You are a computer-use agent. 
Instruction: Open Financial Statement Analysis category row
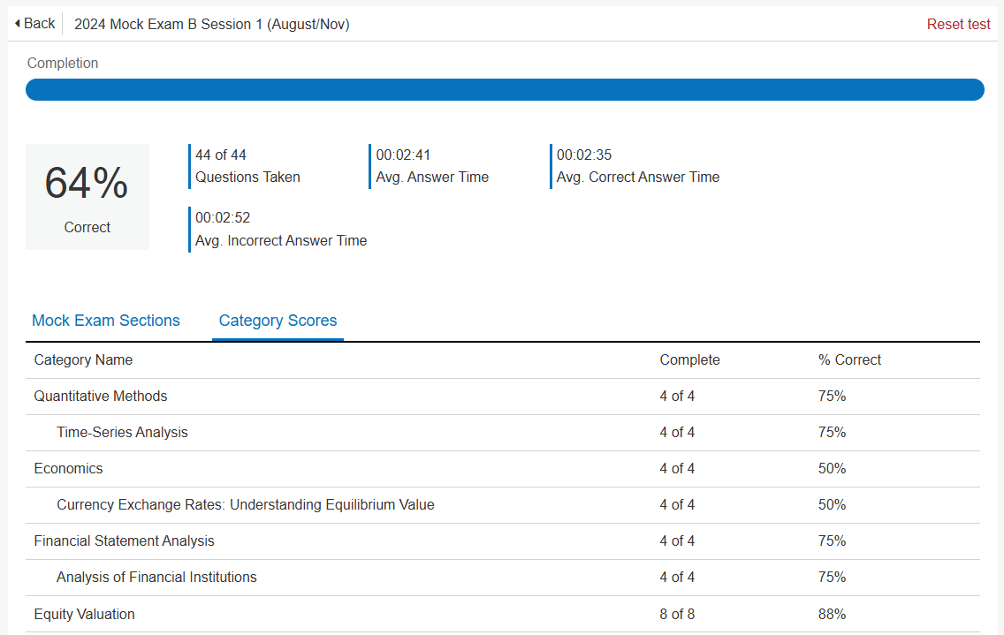[x=503, y=541]
